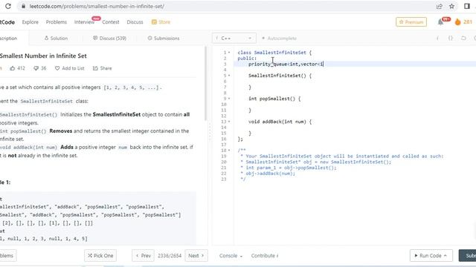Click the Run Code button
The height and width of the screenshot is (267, 476).
point(431,255)
